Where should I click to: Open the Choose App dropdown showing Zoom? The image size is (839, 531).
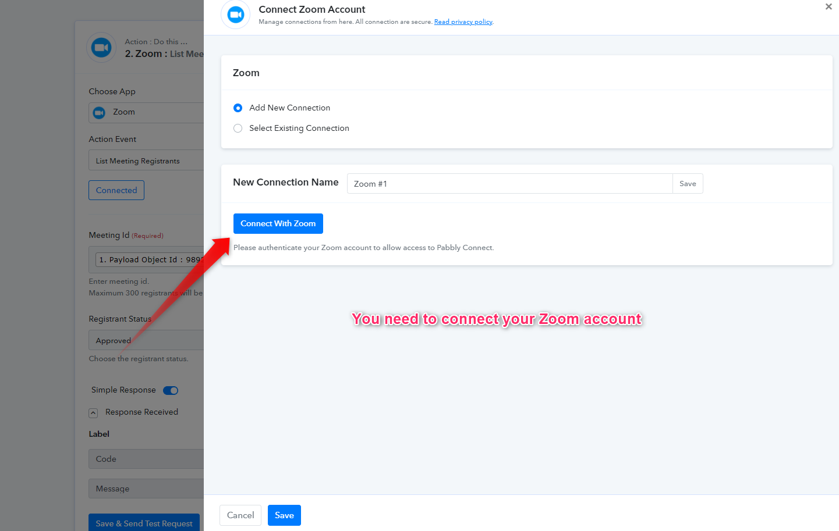[x=146, y=113]
